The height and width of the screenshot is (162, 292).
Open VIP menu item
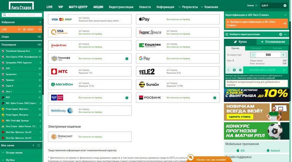click(x=61, y=7)
